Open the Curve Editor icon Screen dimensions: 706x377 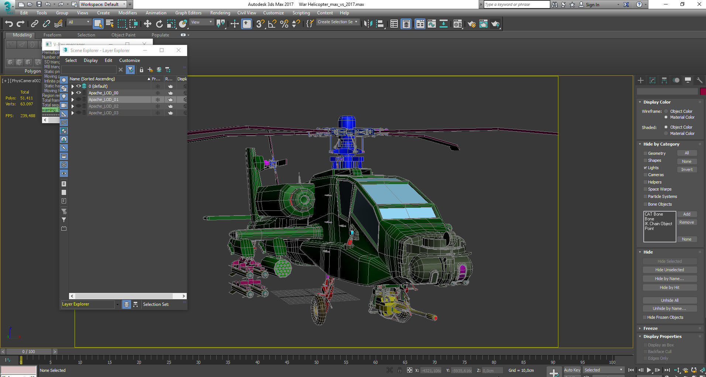pyautogui.click(x=431, y=24)
